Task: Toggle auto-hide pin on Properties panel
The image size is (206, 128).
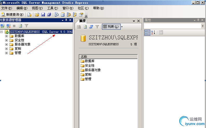Action: (198, 20)
